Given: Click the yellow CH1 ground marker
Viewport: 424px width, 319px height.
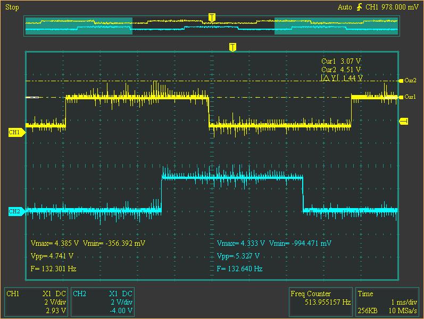Looking at the screenshot, I should [15, 132].
